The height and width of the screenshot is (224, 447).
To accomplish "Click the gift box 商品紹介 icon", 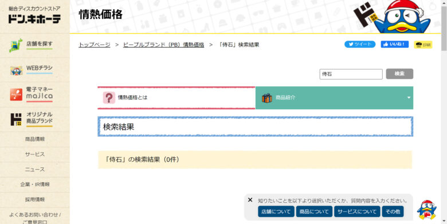I will (x=267, y=98).
